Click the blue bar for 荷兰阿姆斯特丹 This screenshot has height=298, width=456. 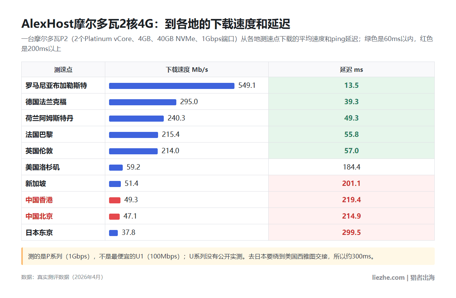coord(136,119)
